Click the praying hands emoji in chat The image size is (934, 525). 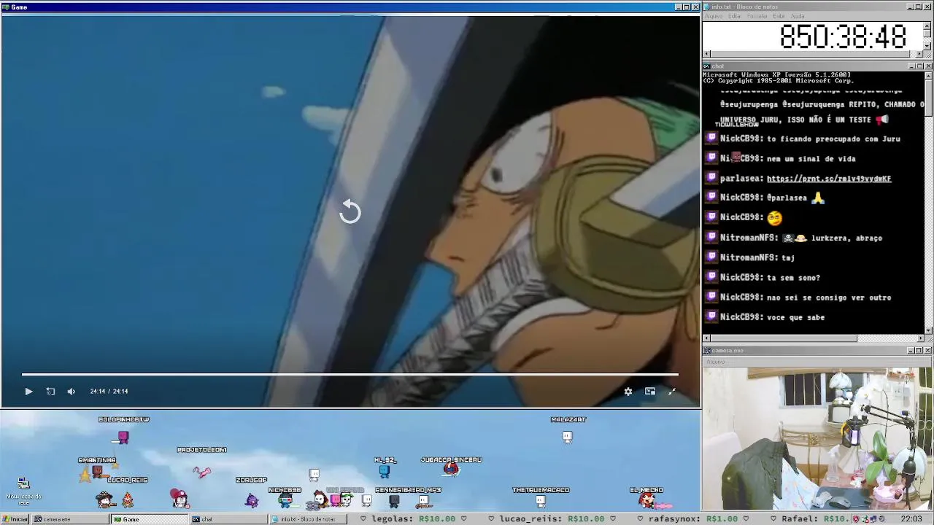click(818, 198)
